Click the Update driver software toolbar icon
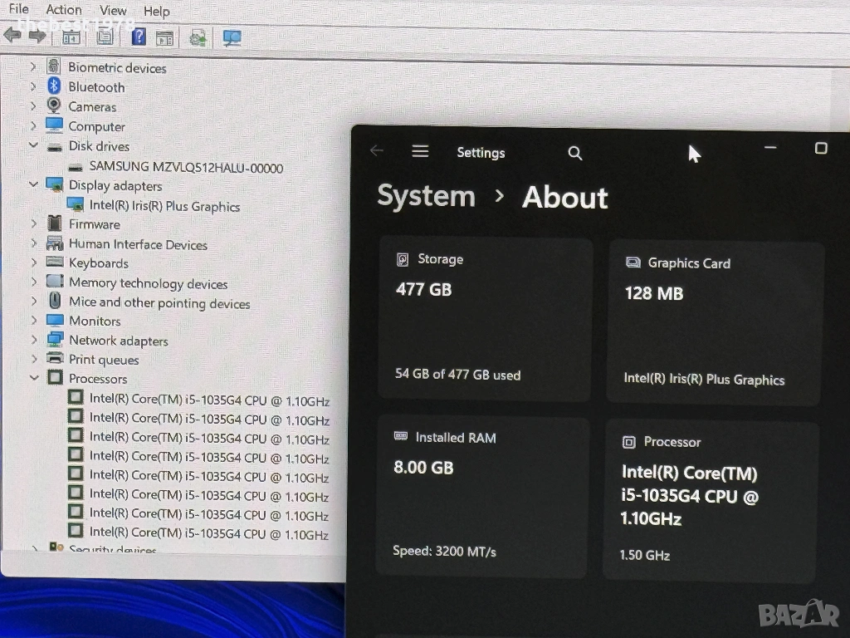The image size is (850, 638). [x=198, y=37]
